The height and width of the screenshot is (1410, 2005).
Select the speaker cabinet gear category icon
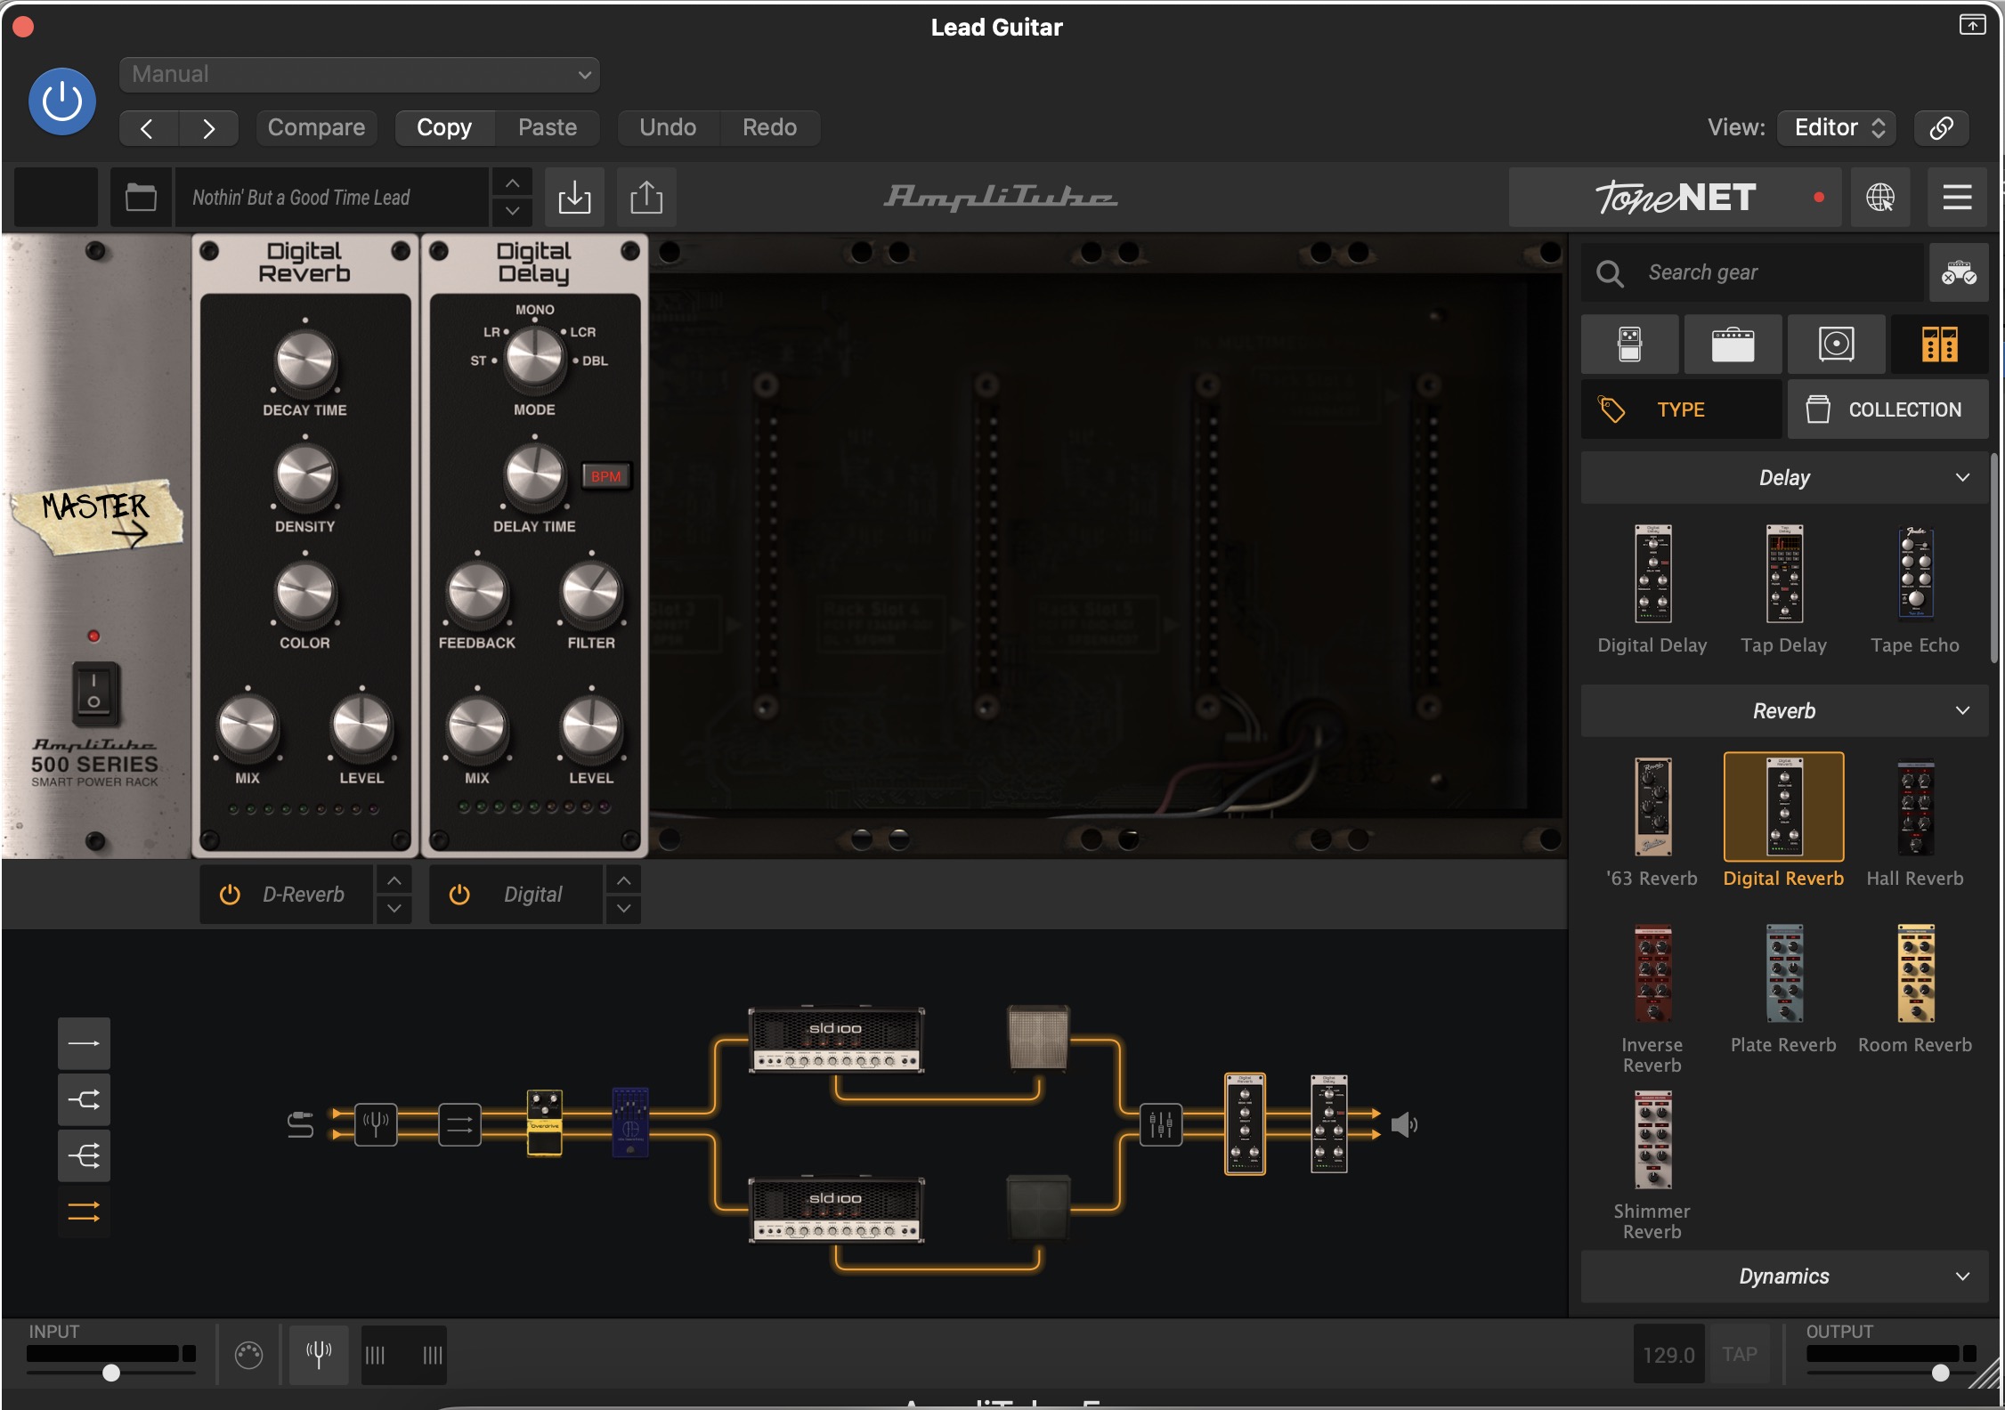point(1836,344)
